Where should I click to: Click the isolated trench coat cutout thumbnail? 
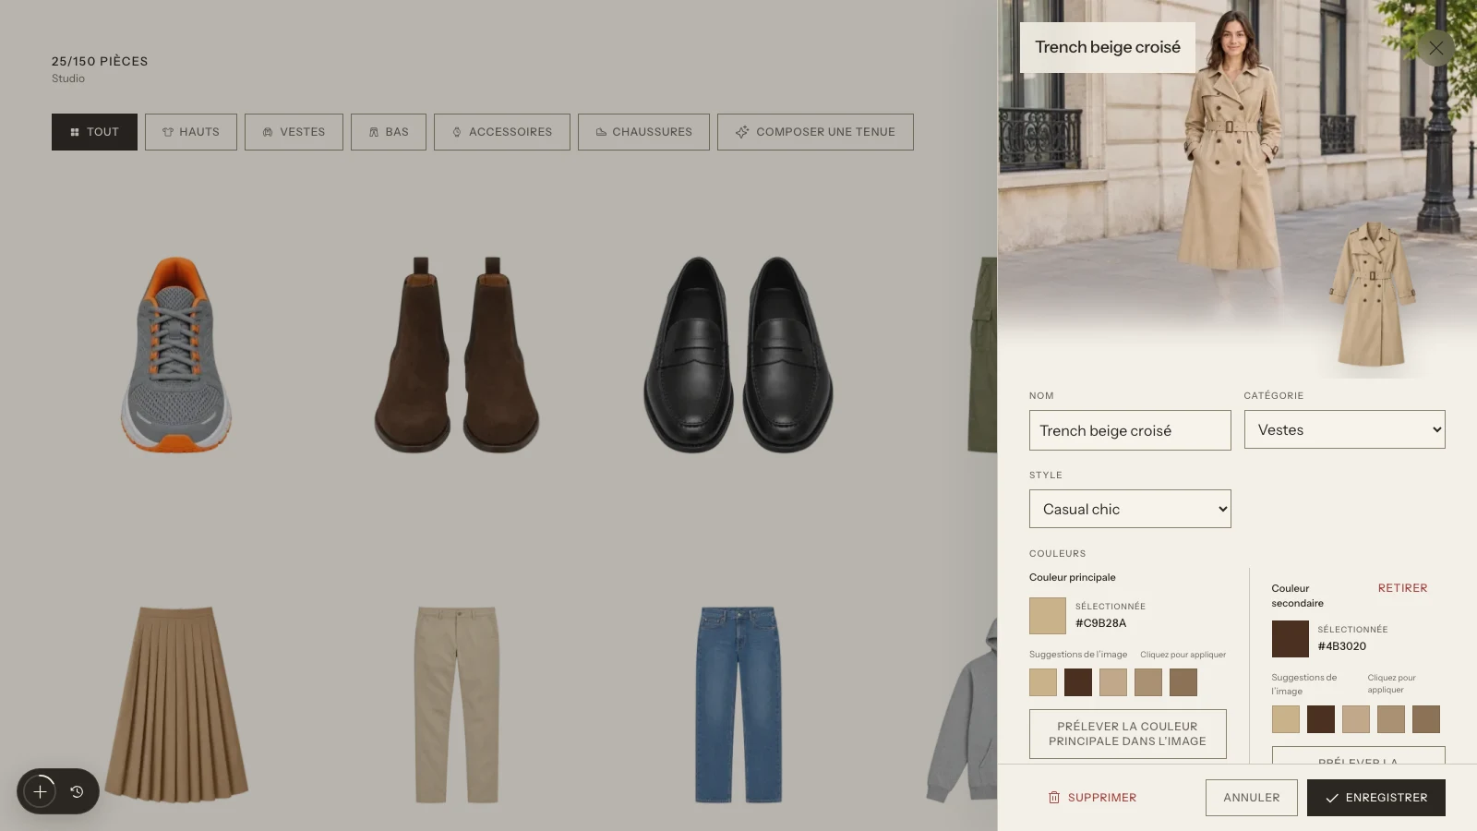click(1372, 295)
